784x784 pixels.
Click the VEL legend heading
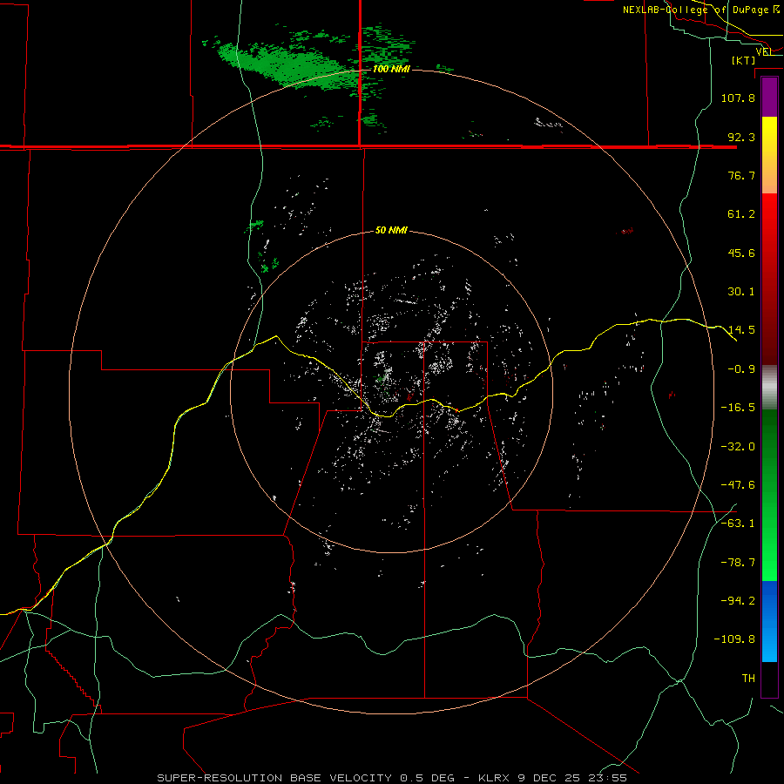pyautogui.click(x=764, y=51)
